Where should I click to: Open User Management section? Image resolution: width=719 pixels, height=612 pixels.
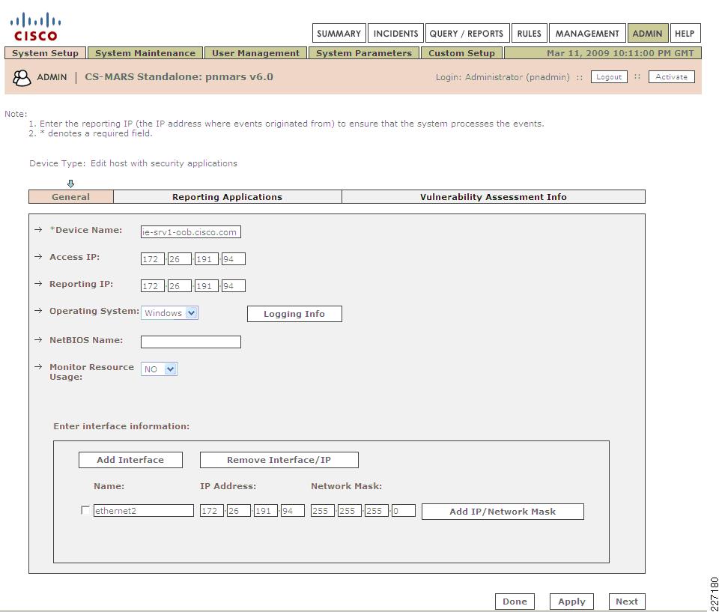[255, 53]
